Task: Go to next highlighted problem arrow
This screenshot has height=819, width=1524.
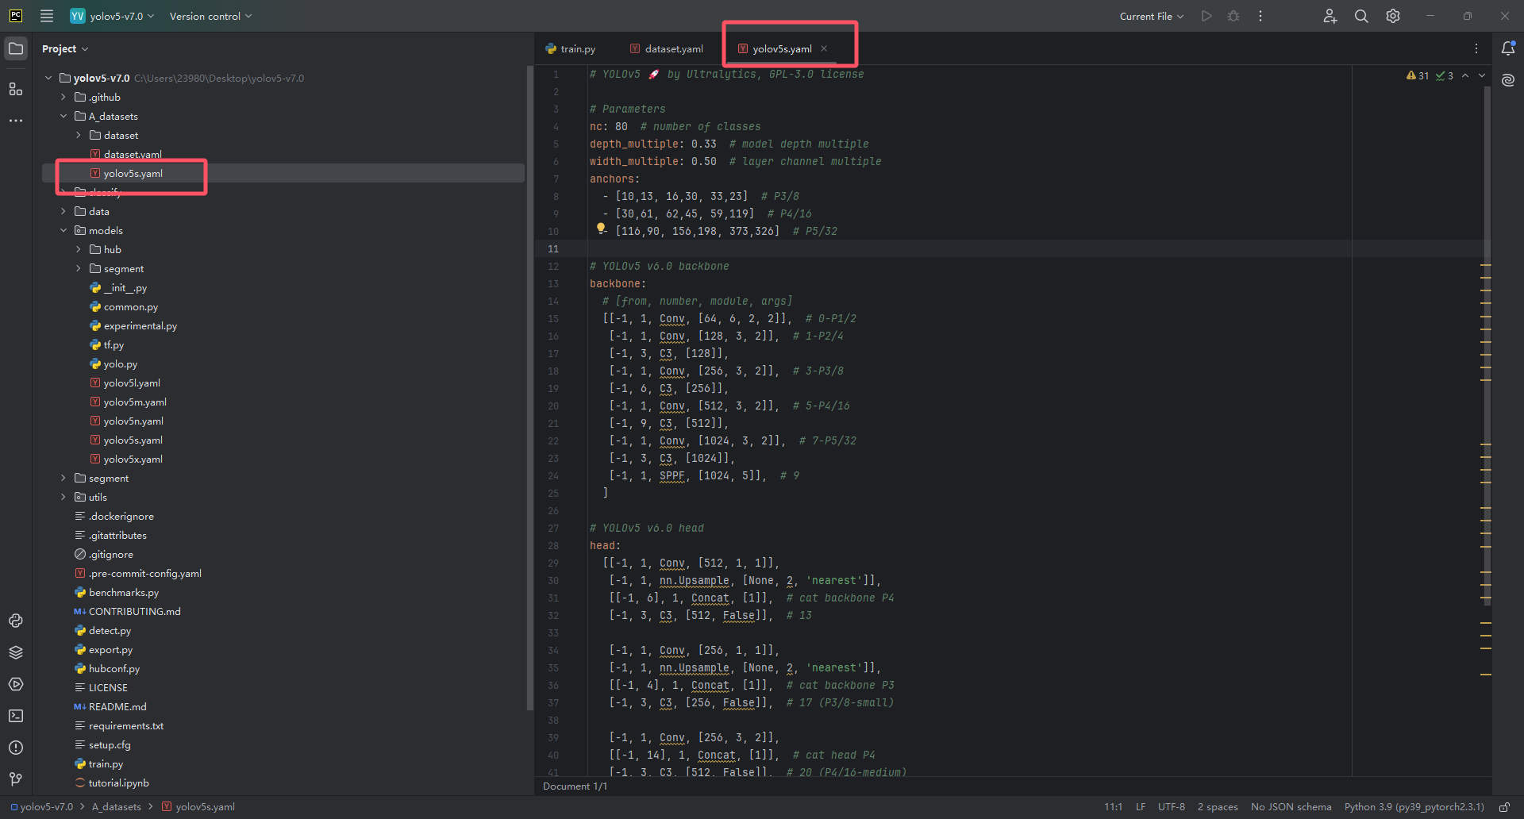Action: coord(1482,75)
